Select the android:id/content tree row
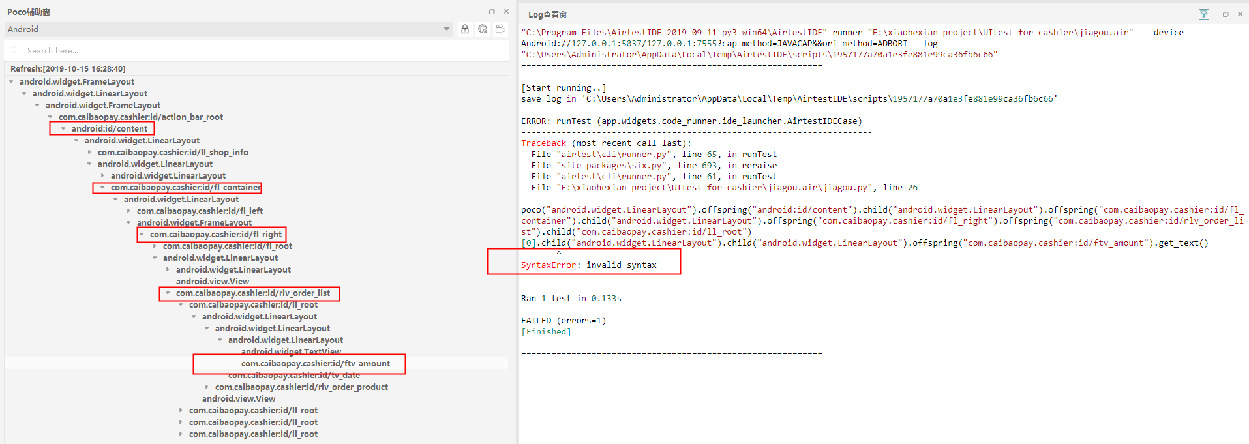Screen dimensions: 1249x444 tap(110, 128)
